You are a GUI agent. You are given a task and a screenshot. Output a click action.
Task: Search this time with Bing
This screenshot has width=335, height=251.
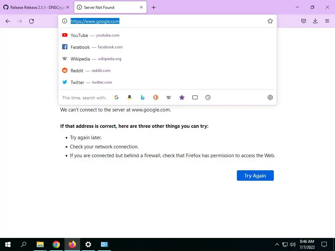tap(143, 97)
